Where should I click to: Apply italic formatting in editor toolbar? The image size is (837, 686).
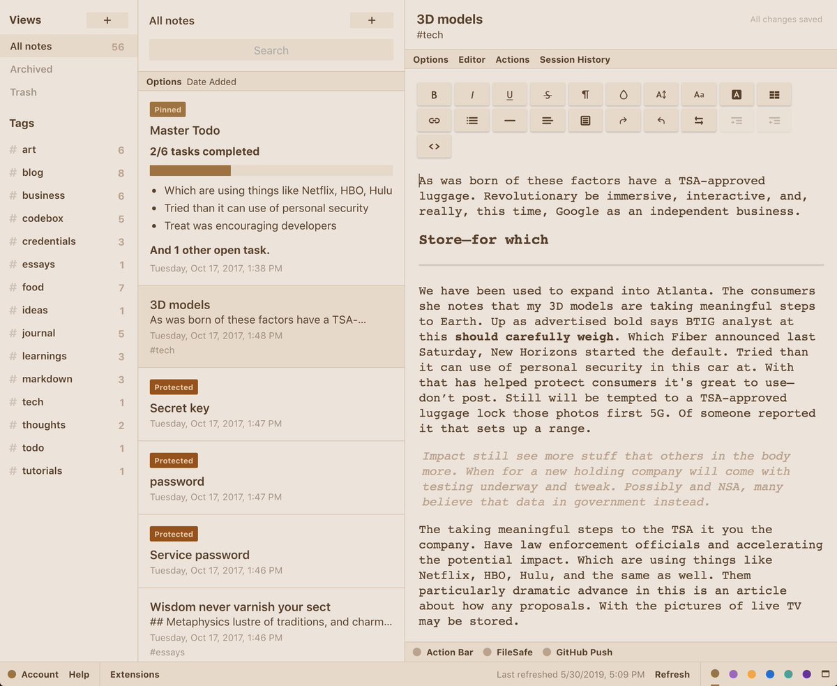472,95
